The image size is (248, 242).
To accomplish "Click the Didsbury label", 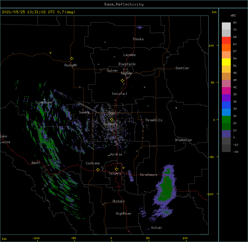I will click(110, 124).
